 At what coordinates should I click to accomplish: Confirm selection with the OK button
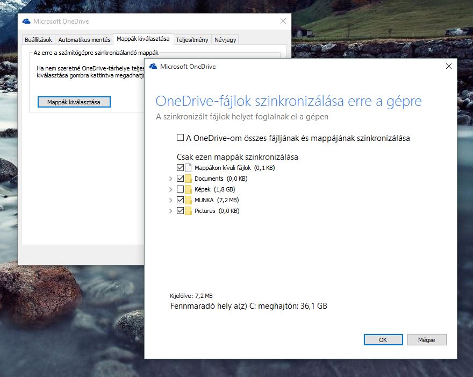coord(383,340)
